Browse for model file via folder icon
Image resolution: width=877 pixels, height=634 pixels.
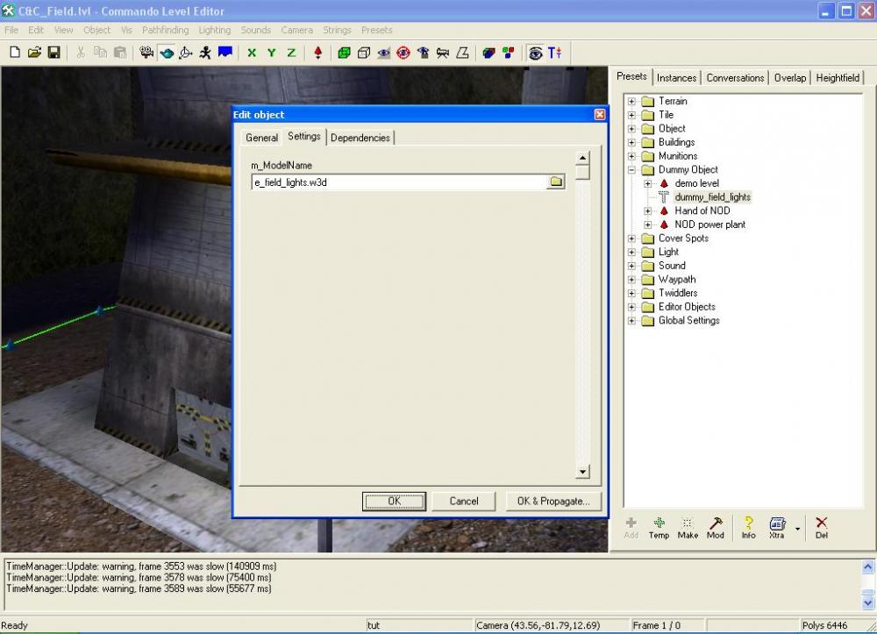[x=555, y=182]
